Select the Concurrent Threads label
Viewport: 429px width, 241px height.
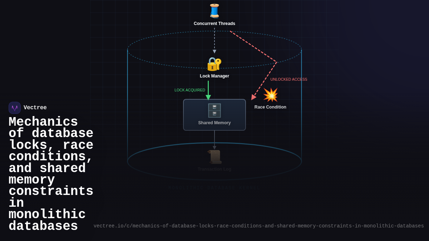coord(214,24)
